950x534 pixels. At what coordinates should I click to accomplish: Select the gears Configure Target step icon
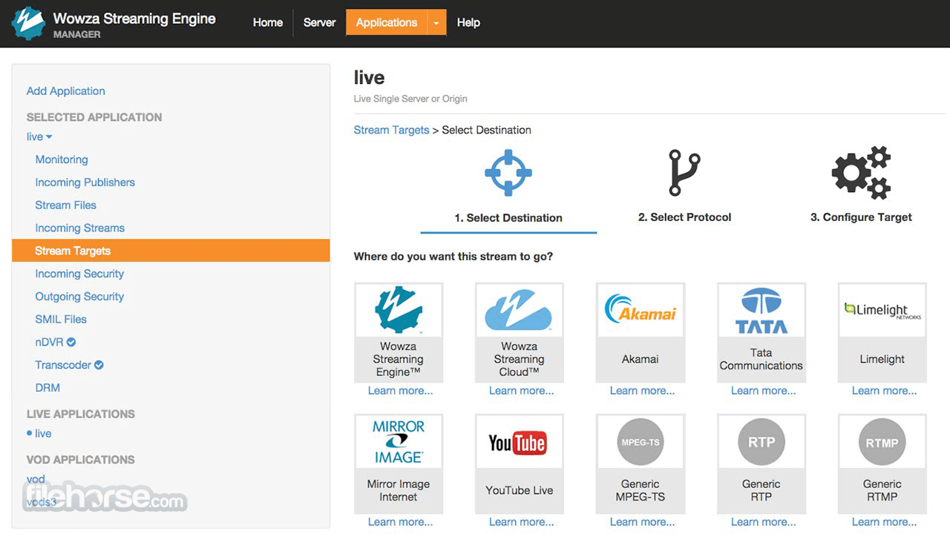tap(861, 173)
